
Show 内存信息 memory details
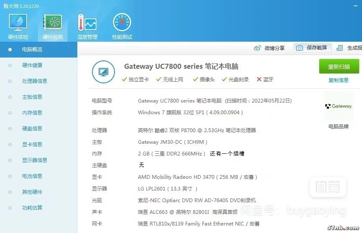point(32,113)
